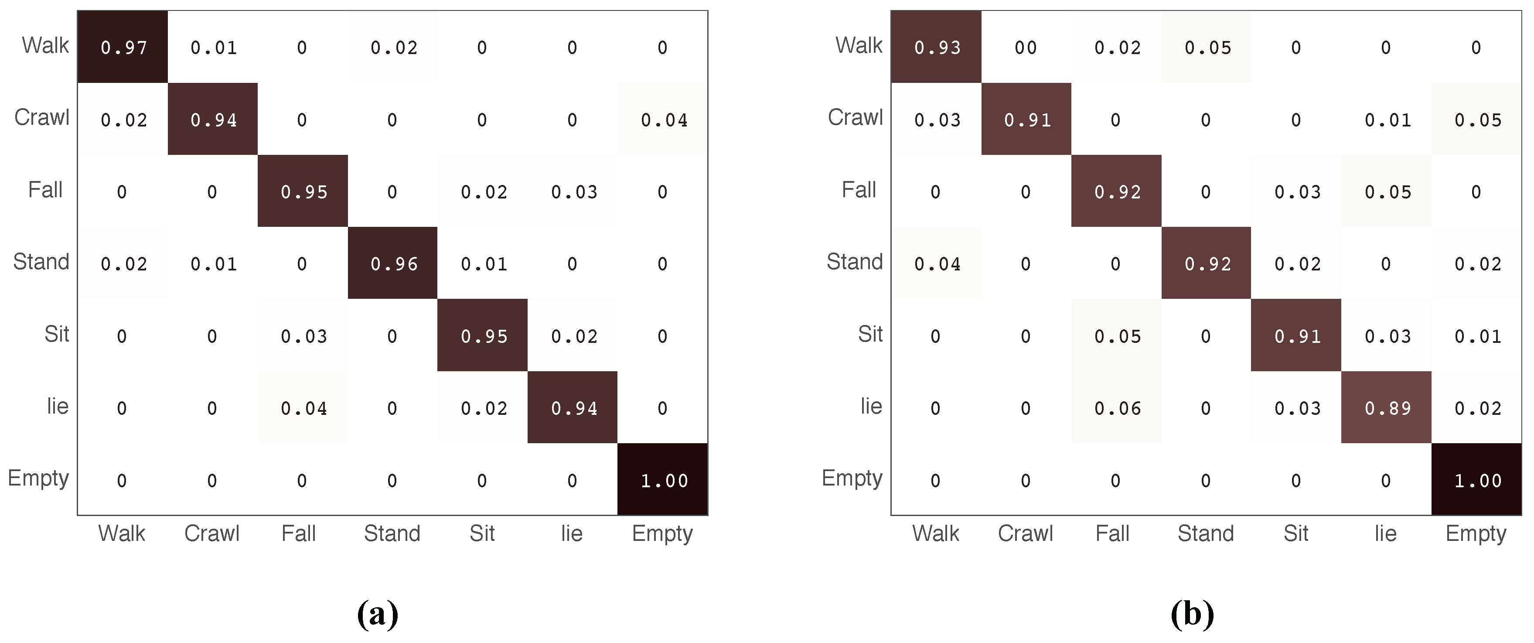The width and height of the screenshot is (1534, 643).
Task: Click the 0.91 Sit diagonal cell in matrix (b)
Action: 1296,335
